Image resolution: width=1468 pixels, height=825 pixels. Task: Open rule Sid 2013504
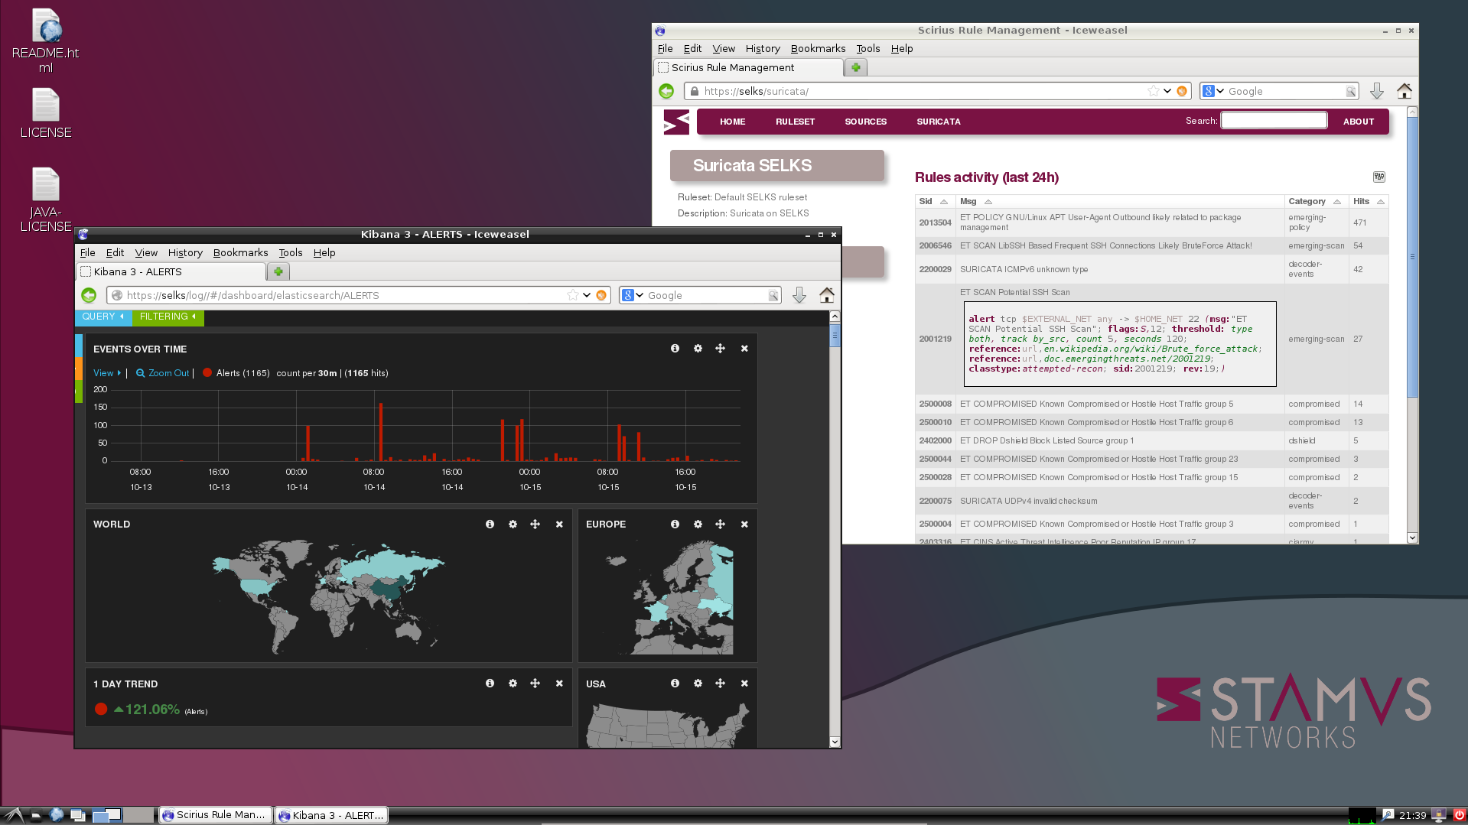(935, 222)
